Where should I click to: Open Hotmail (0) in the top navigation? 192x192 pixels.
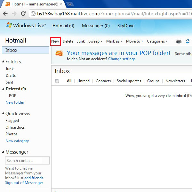(x=63, y=26)
